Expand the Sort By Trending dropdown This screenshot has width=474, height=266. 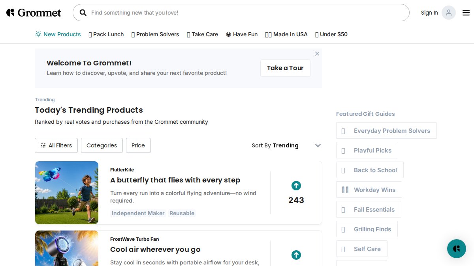point(287,145)
